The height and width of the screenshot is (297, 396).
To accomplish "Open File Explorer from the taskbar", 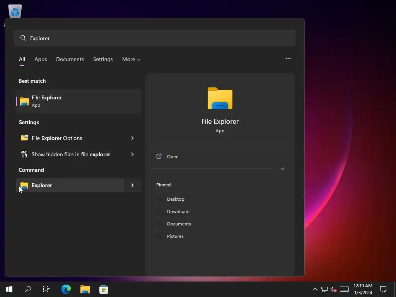I will click(85, 289).
